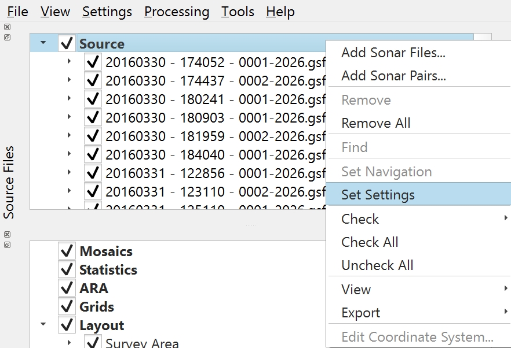The image size is (511, 348).
Task: Click Remove All in the context menu
Action: tap(375, 123)
